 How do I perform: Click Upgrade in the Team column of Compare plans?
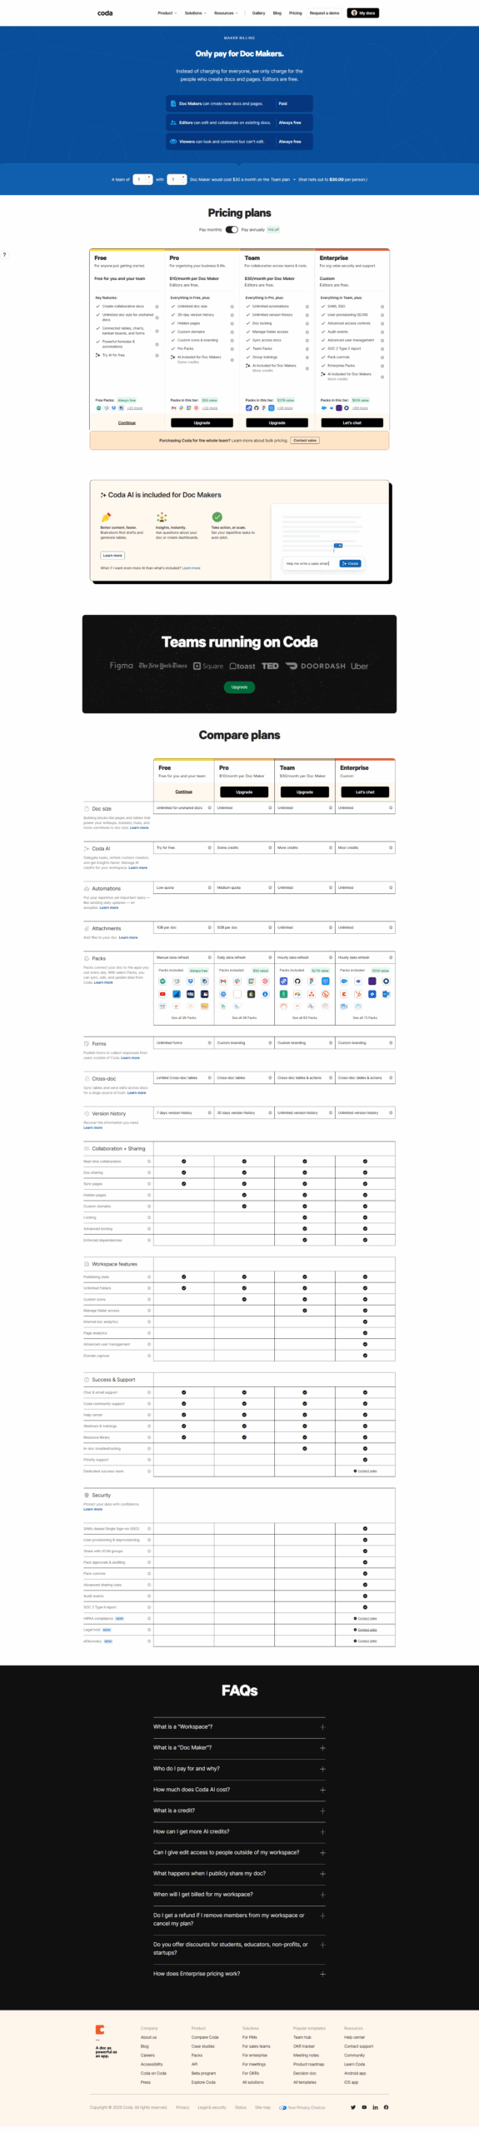[305, 792]
